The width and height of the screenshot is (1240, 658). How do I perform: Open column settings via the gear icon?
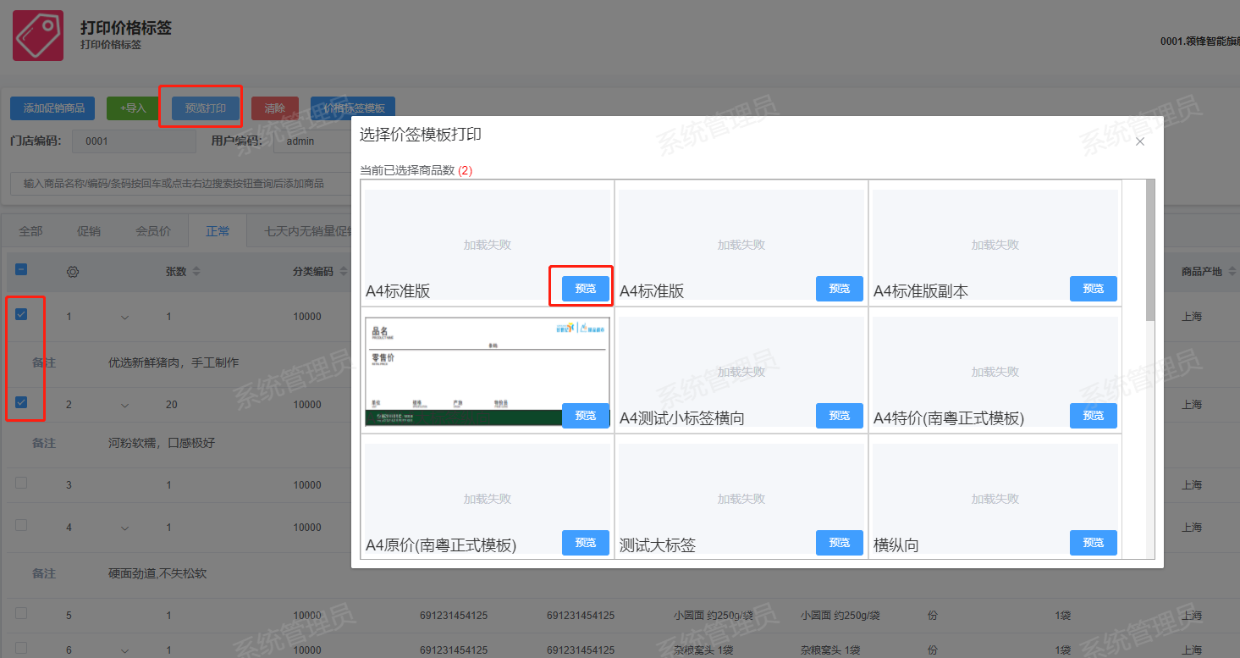click(72, 272)
